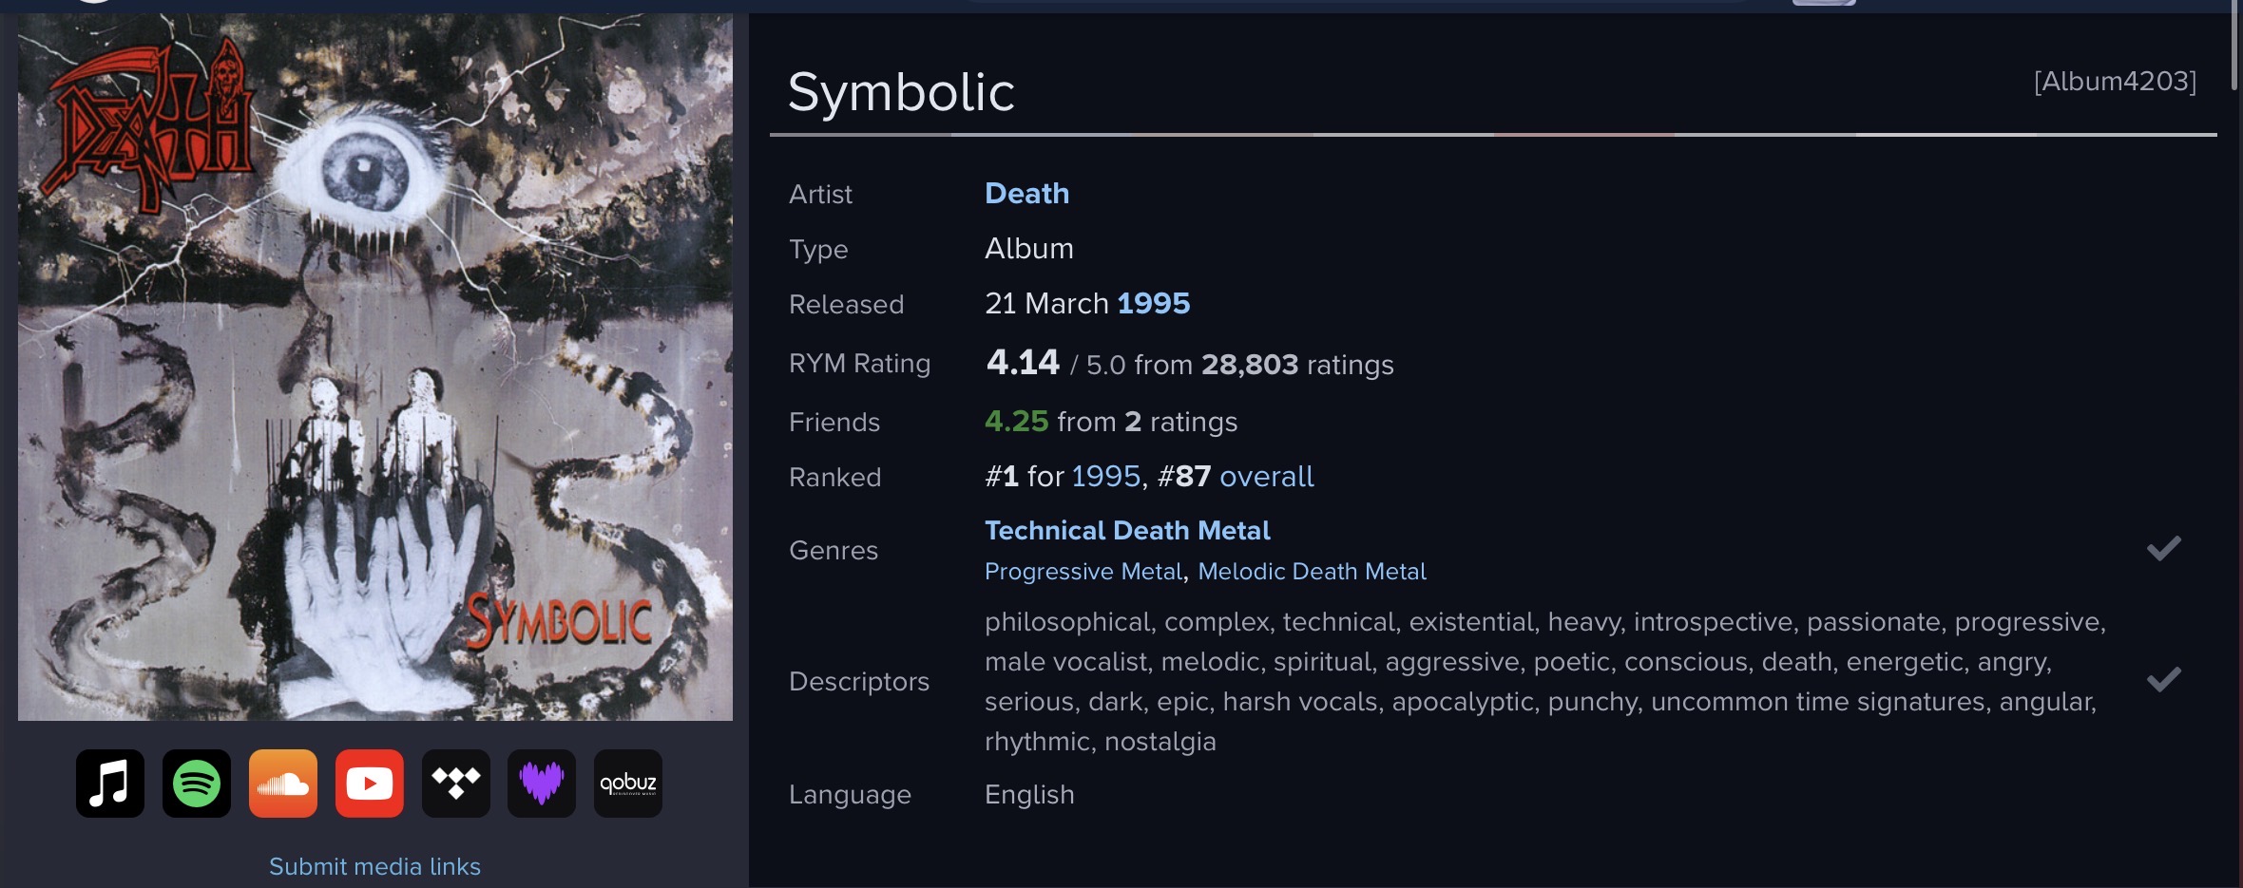Open the purple heart streaming icon

pos(542,784)
